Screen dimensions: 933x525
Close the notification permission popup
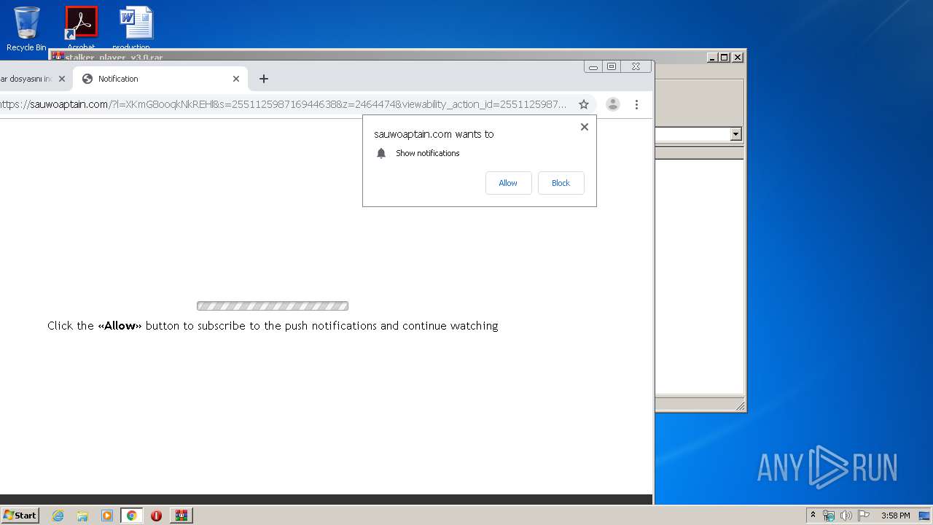click(x=584, y=127)
